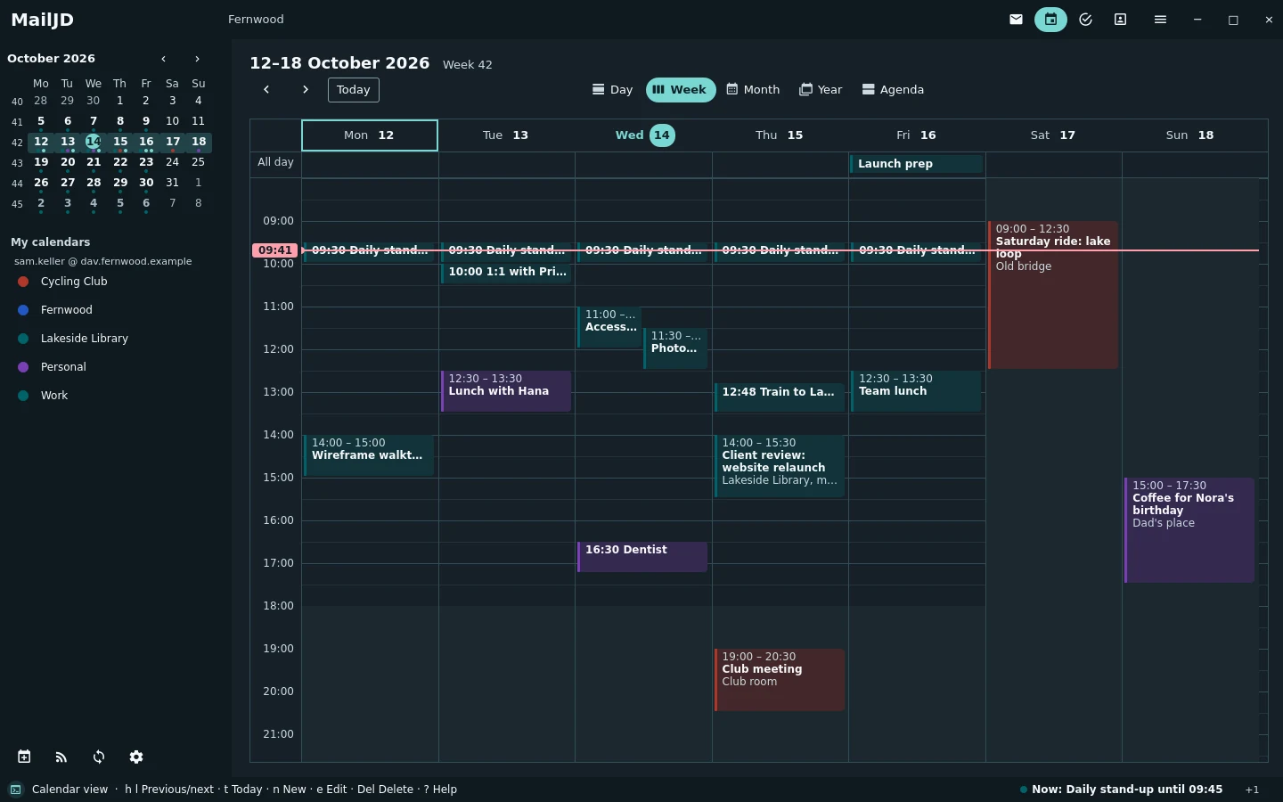Select the Wed 14 column header
The width and height of the screenshot is (1283, 802).
point(644,135)
